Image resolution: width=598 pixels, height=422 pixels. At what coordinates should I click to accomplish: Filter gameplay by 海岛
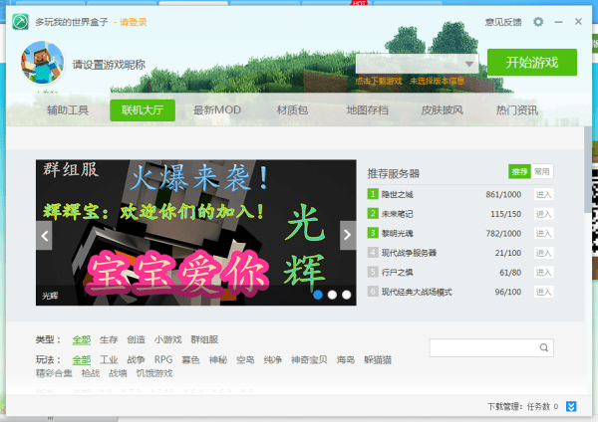tap(346, 359)
